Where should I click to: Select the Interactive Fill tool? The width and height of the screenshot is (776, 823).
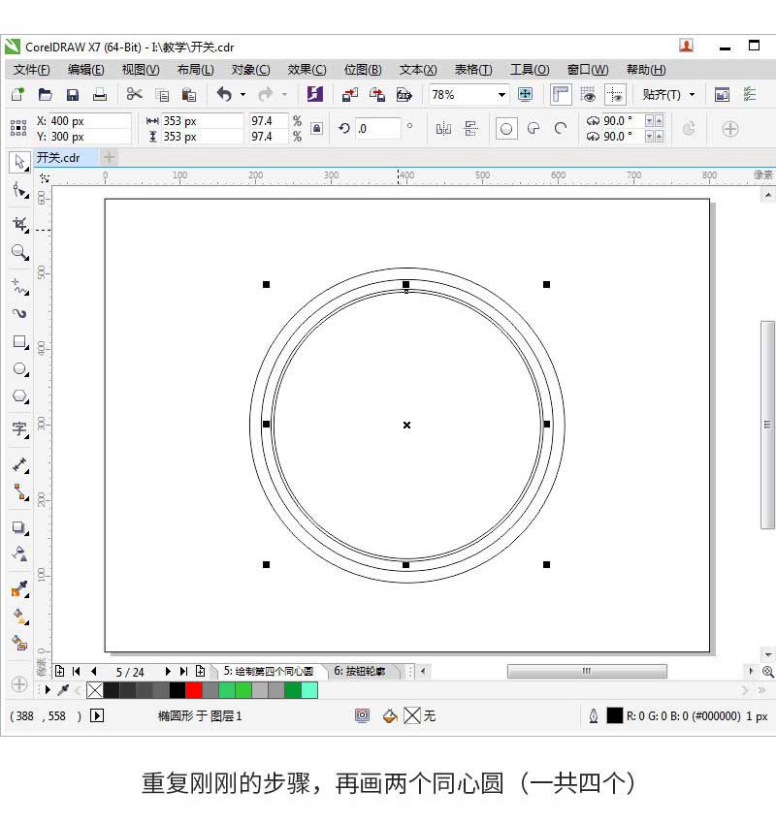point(20,617)
